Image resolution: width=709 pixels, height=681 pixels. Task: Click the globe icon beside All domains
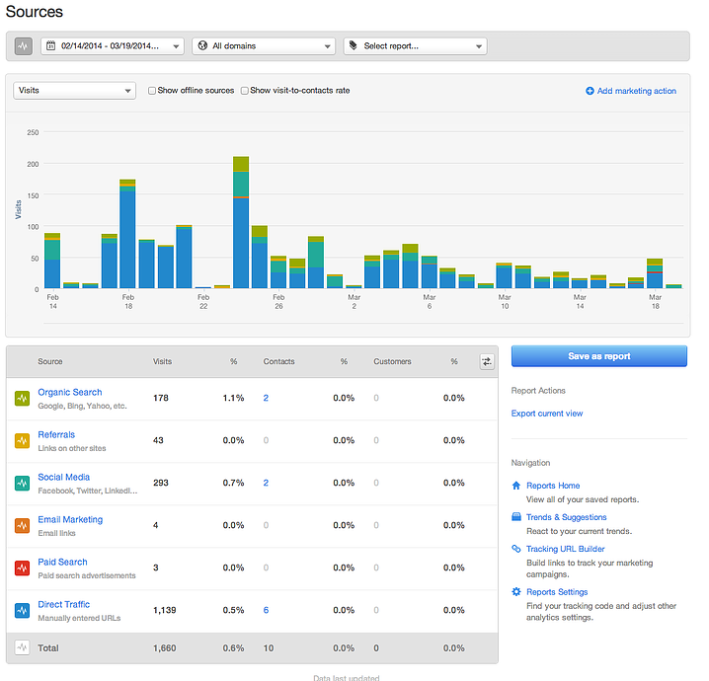pyautogui.click(x=202, y=45)
